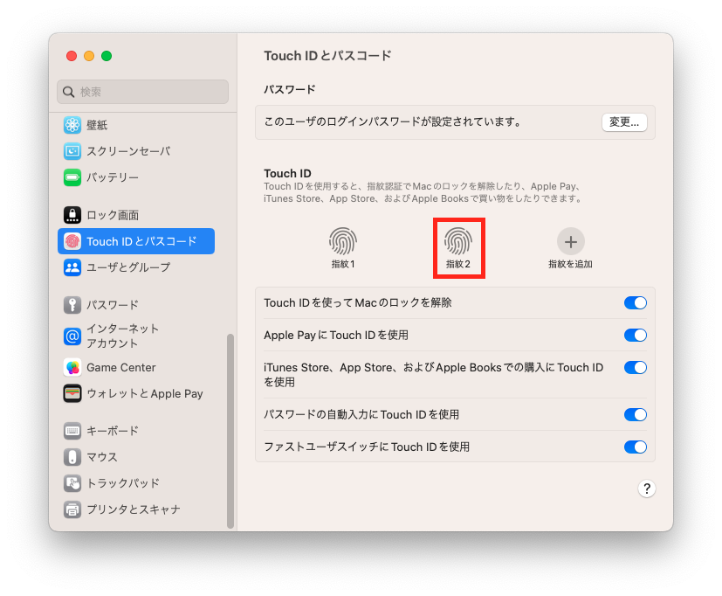Open スクリーンセーバ settings pane
722x596 pixels.
136,151
